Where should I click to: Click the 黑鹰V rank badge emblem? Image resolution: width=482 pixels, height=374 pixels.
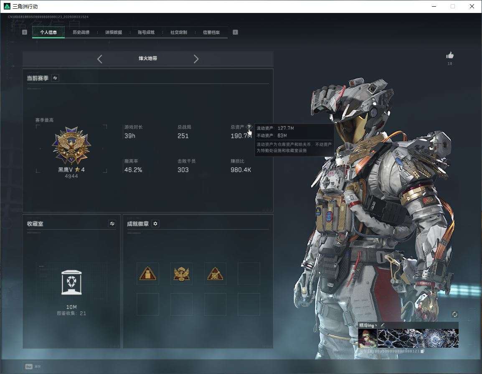coord(71,146)
